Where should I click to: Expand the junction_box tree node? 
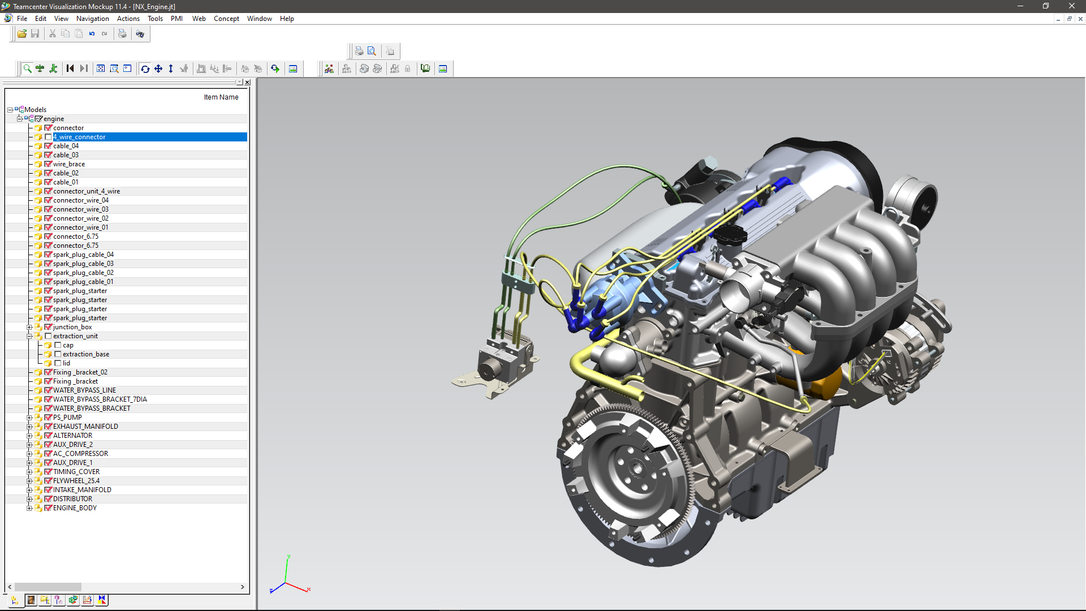29,326
